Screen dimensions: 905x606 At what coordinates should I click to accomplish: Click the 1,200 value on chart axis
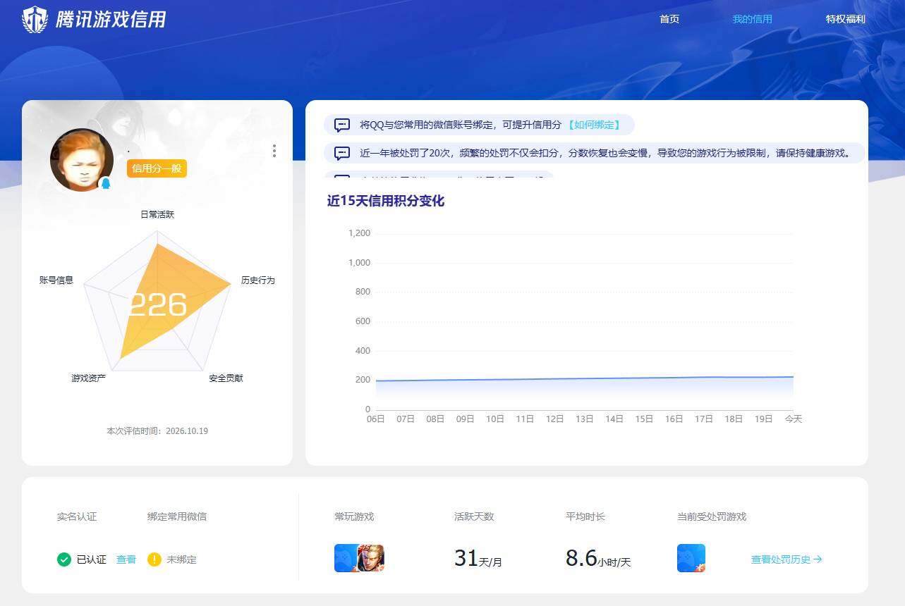pyautogui.click(x=360, y=233)
